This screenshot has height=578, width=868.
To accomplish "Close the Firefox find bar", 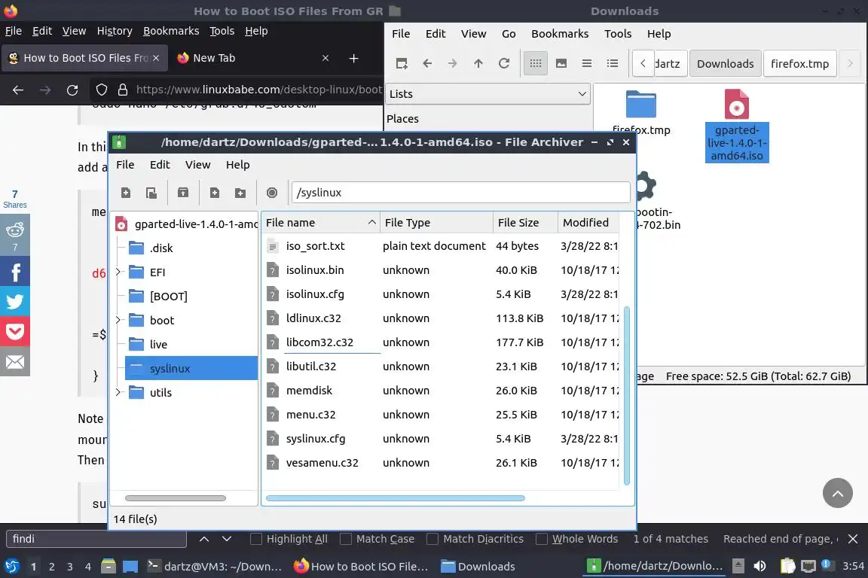I will coord(853,539).
